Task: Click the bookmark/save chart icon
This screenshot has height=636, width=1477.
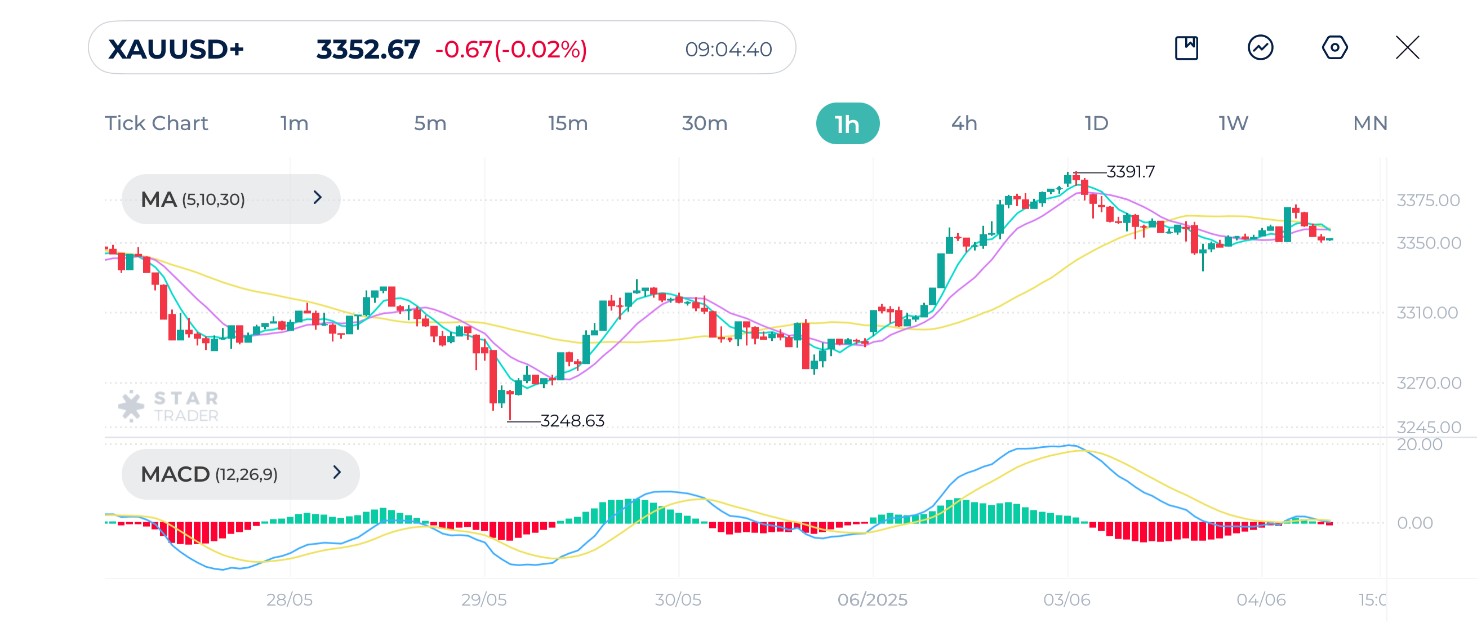Action: [x=1186, y=49]
